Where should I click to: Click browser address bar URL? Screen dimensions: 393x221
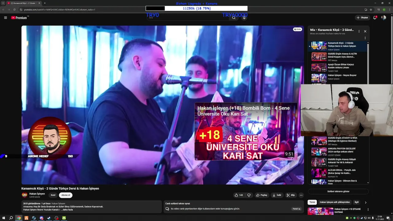click(60, 10)
